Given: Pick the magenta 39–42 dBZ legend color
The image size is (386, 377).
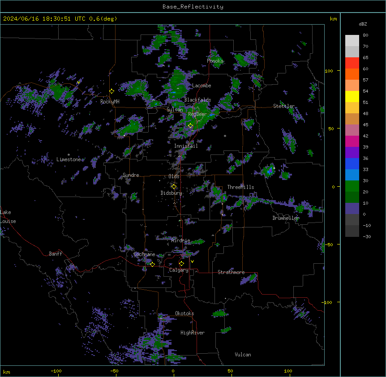Looking at the screenshot, I should [352, 141].
